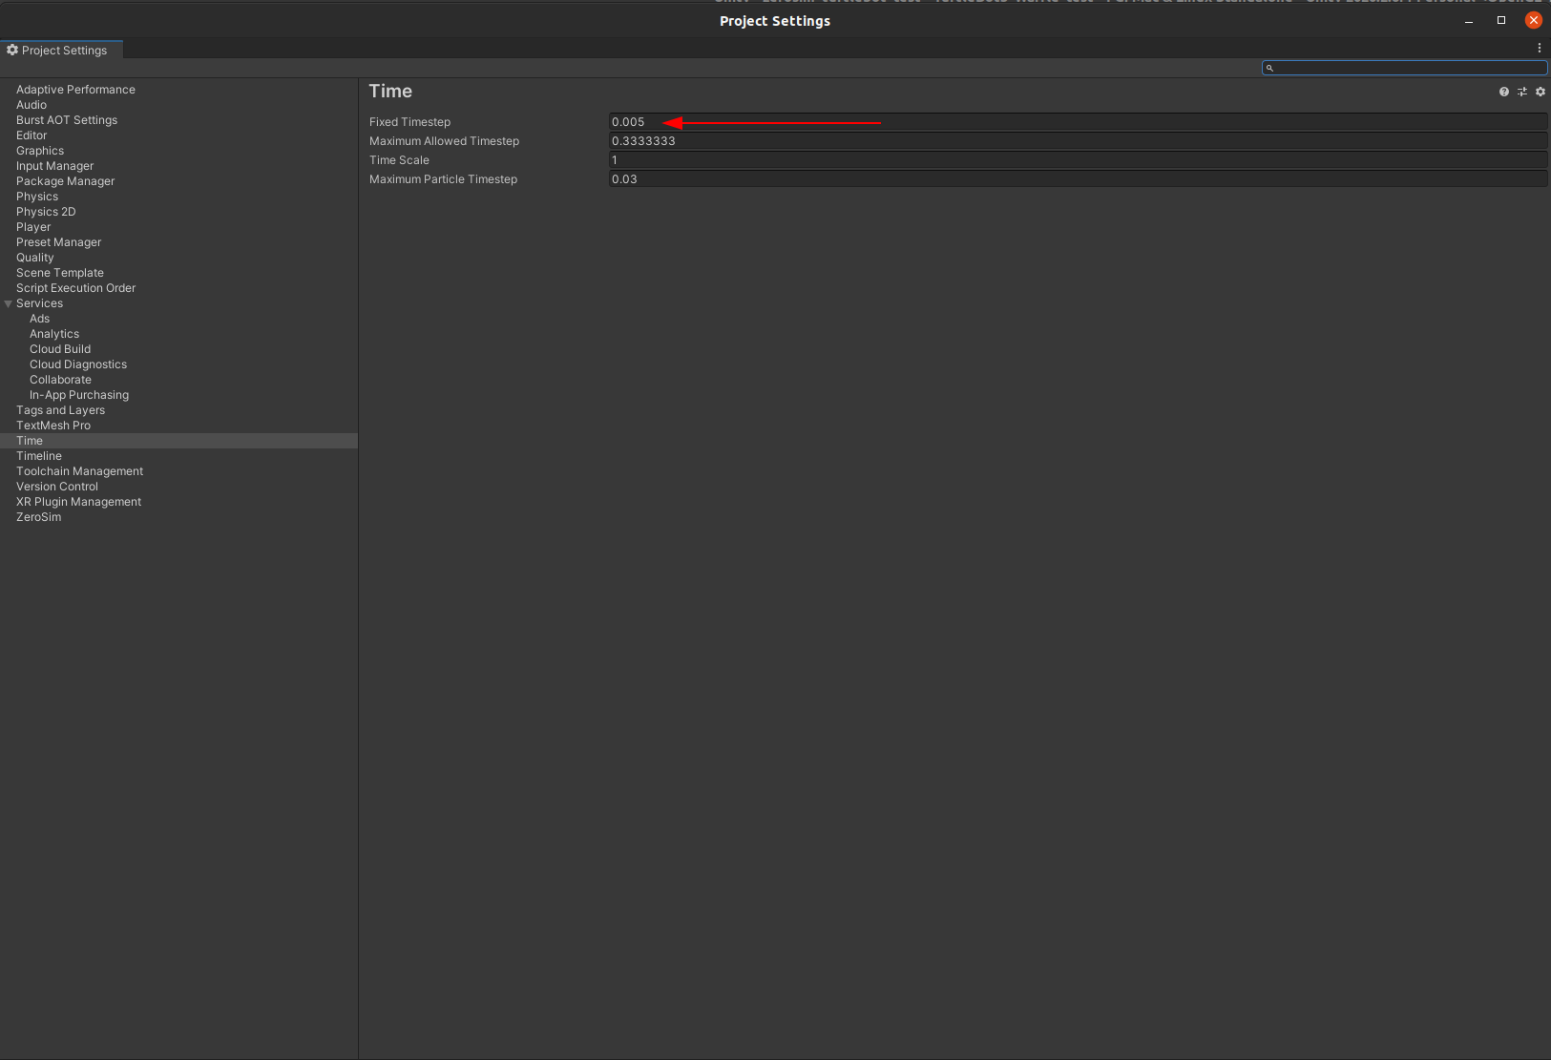Open the three-dot window options menu

(x=1539, y=48)
